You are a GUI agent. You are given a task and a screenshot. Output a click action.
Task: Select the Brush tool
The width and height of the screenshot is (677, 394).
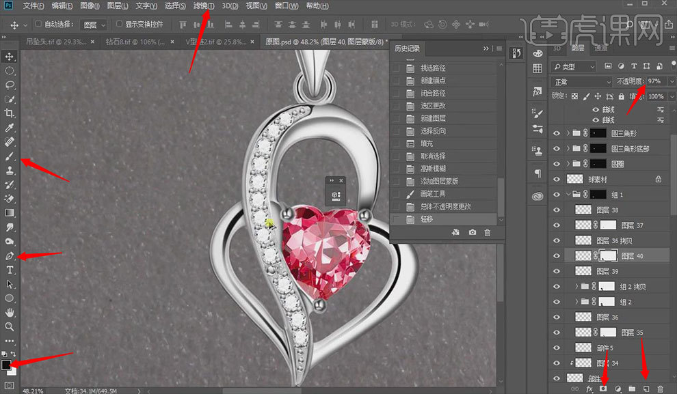tap(10, 156)
